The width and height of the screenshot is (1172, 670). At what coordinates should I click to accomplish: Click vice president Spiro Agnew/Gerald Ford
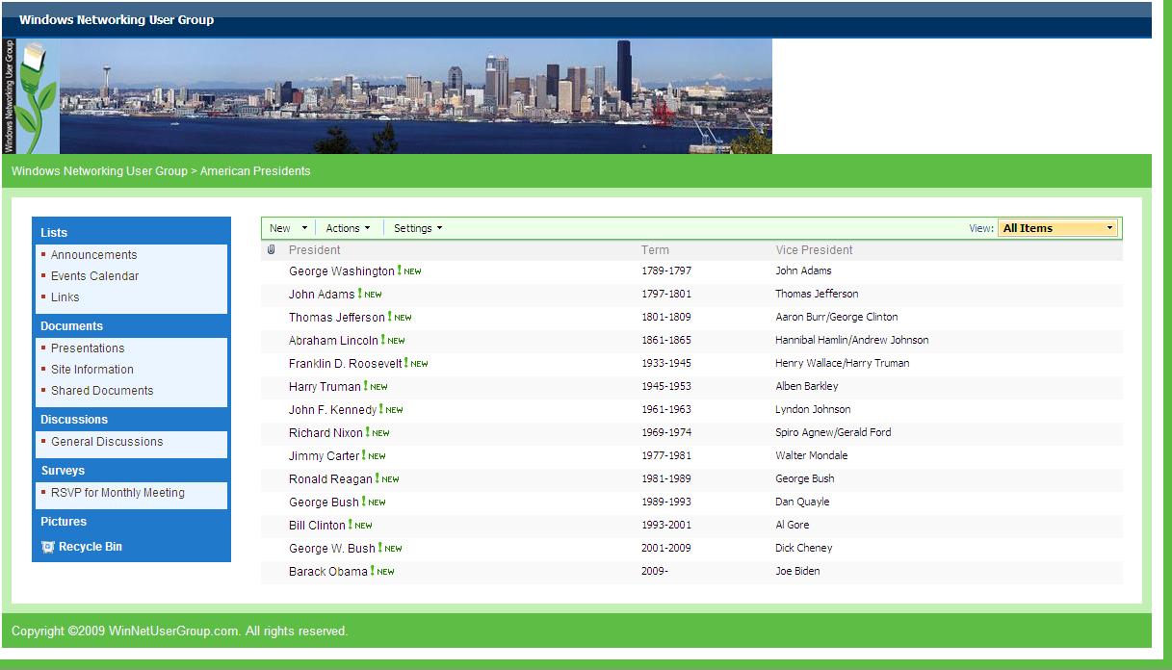833,433
